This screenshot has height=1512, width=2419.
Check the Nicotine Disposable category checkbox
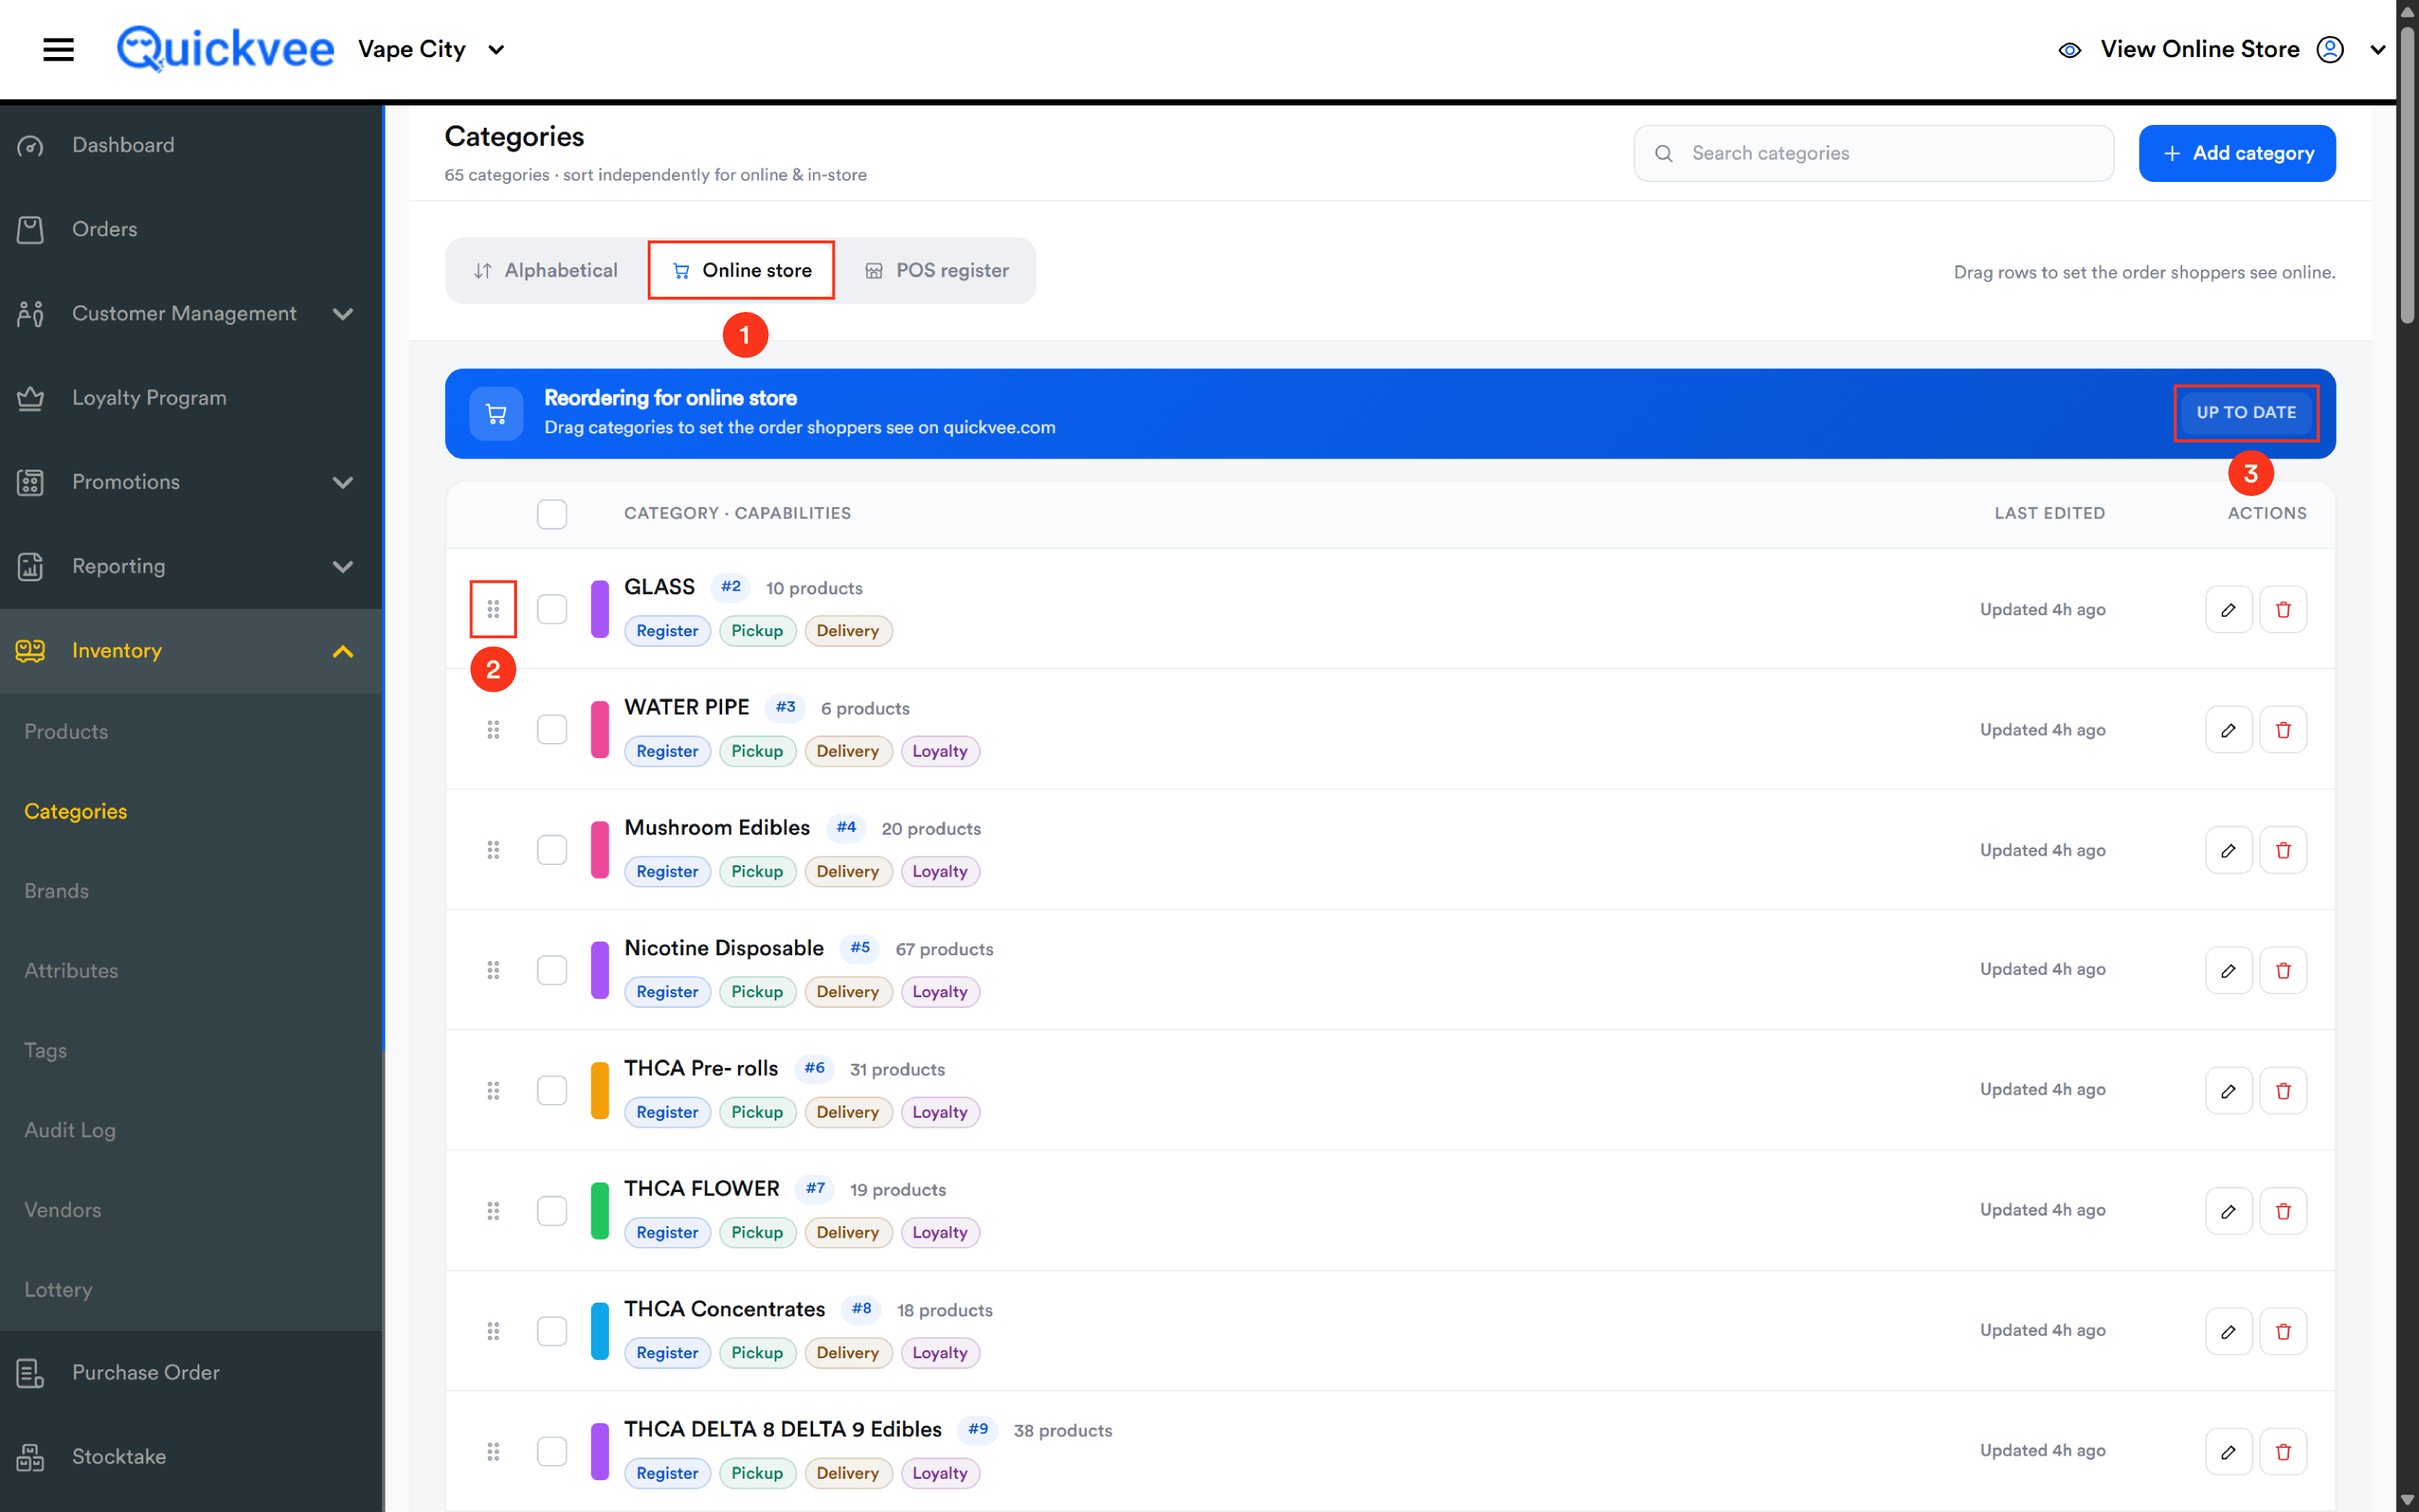coord(552,970)
